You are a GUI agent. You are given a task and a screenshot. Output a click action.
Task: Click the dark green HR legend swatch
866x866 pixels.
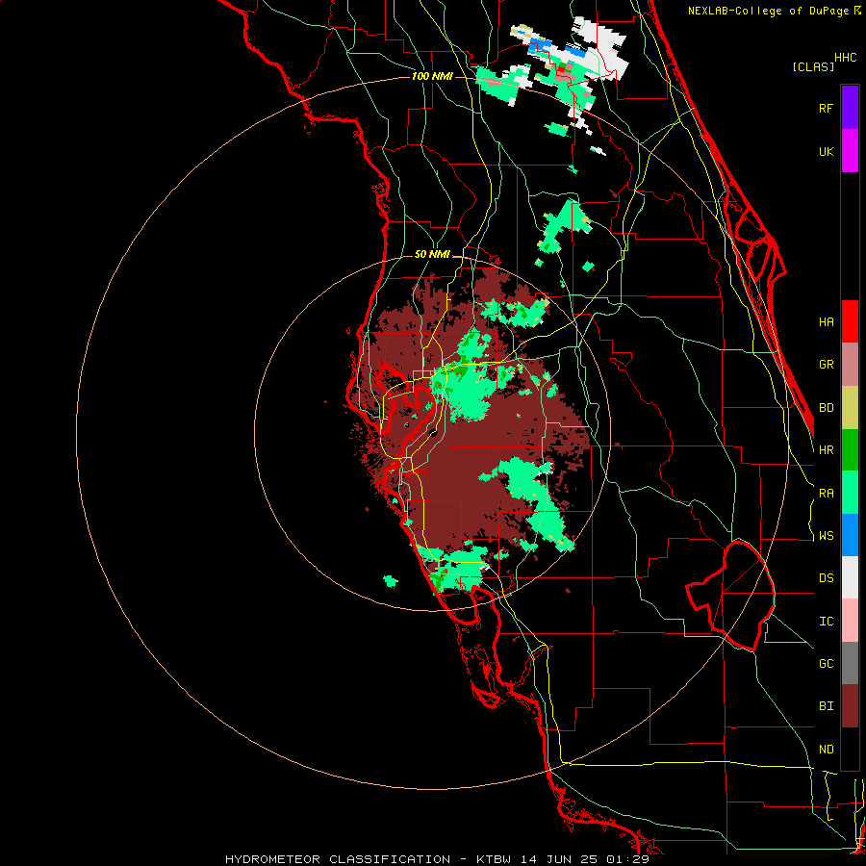(x=850, y=450)
